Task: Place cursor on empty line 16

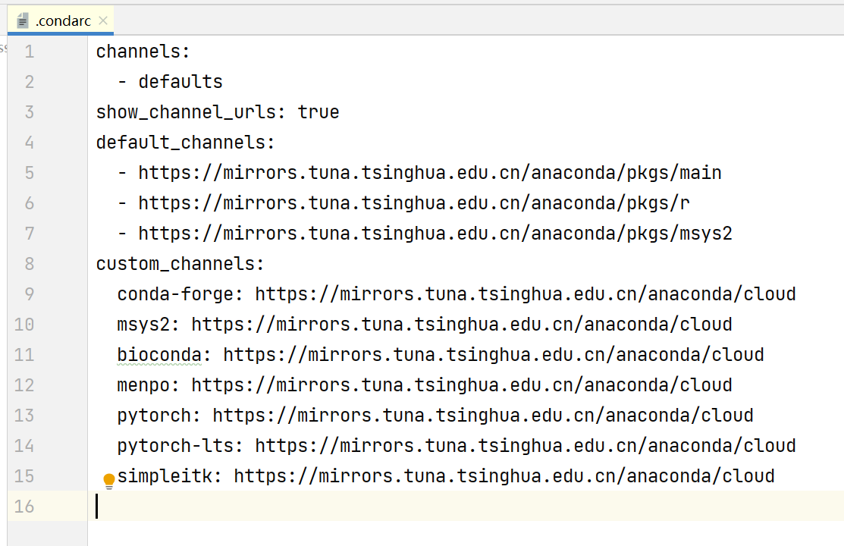Action: pos(466,506)
